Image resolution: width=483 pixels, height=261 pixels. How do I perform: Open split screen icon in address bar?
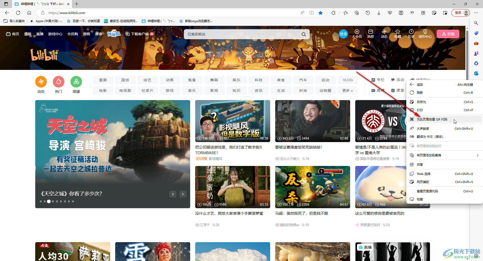[x=311, y=13]
